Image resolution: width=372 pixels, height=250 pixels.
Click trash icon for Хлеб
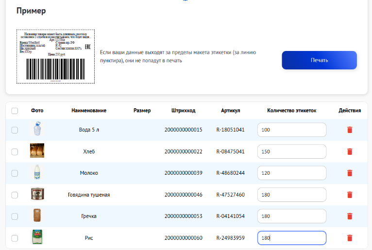tap(349, 151)
